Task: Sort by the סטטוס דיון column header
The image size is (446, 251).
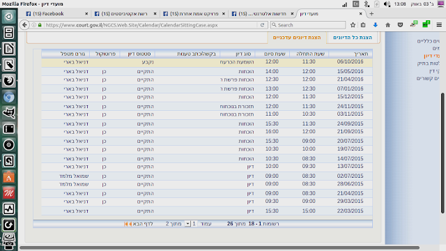Action: pyautogui.click(x=139, y=54)
